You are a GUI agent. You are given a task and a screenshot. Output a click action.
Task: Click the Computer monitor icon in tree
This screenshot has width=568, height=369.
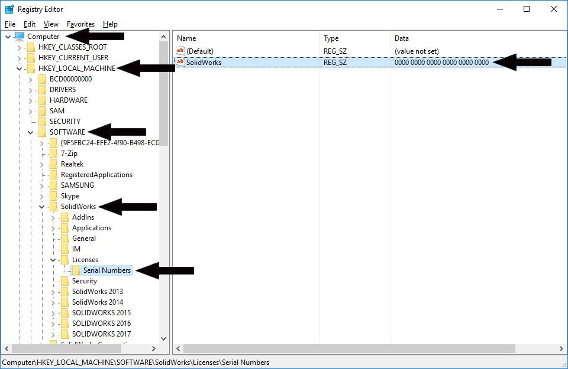(x=20, y=37)
